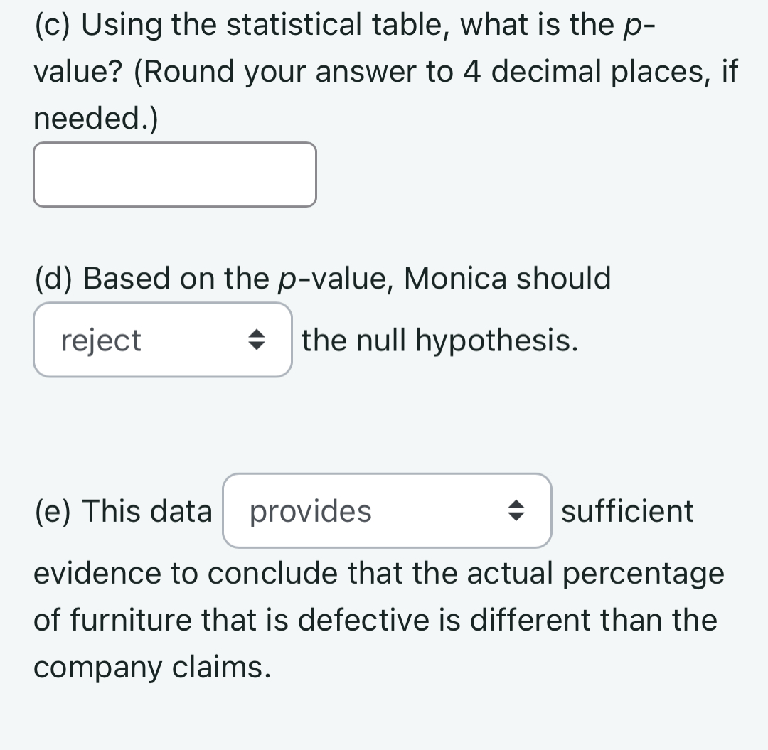Click the part (d) question text
The height and width of the screenshot is (750, 768).
pos(320,279)
